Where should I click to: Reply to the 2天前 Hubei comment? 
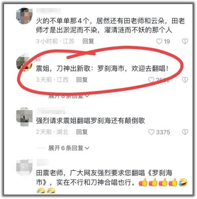(x=82, y=132)
